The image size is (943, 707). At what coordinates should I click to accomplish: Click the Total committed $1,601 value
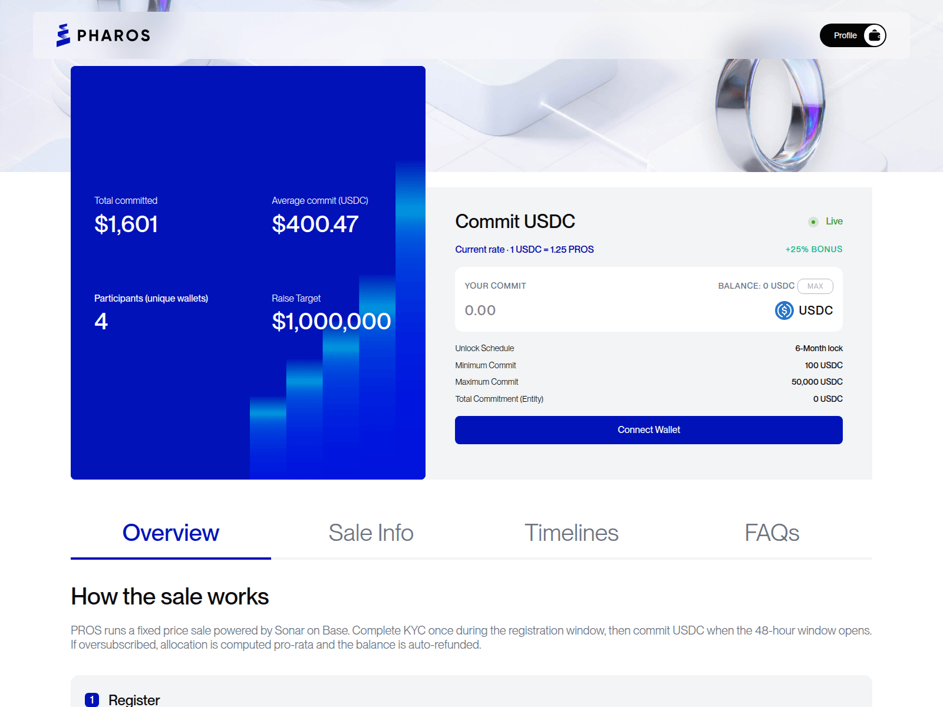coord(126,224)
